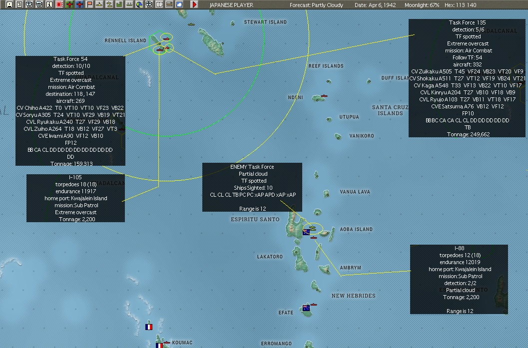The image size is (528, 348).
Task: Click the Rising Sun flag icon
Action: (59, 4)
